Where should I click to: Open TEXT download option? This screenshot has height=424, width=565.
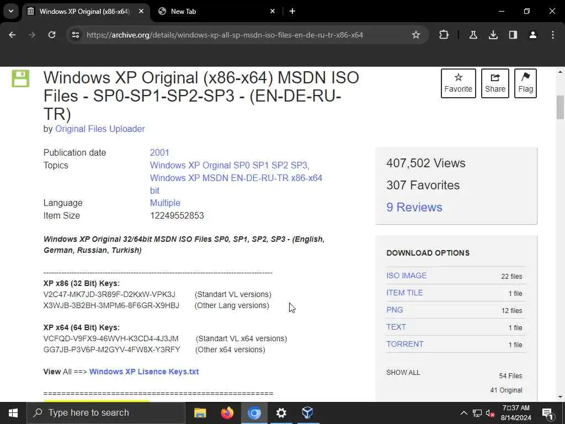pos(396,327)
